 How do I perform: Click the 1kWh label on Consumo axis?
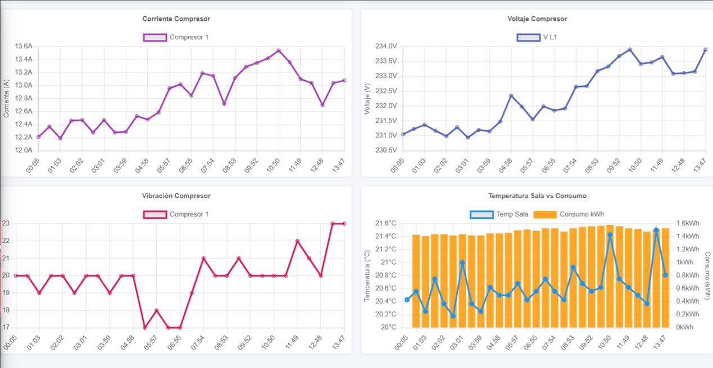coord(684,263)
